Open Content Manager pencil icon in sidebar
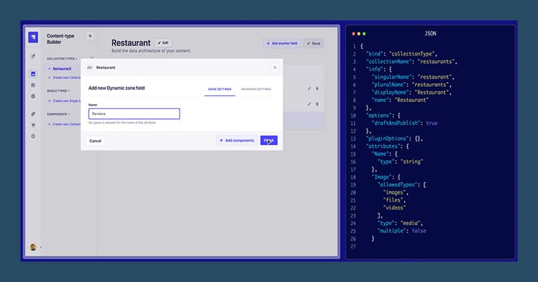 click(33, 56)
